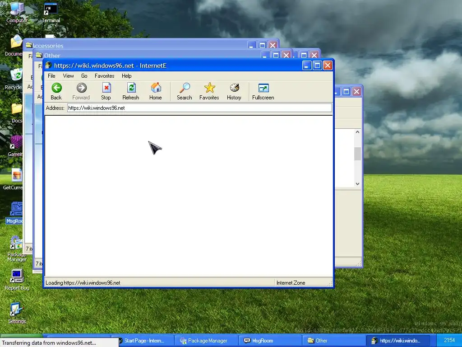462x347 pixels.
Task: Maximize the InternetE browser window
Action: [x=317, y=65]
